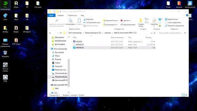The image size is (197, 111).
Task: Sort by Дата изменения column header
Action: pos(117,37)
